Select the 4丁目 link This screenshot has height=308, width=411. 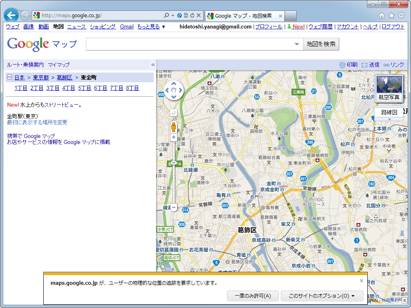tap(69, 88)
